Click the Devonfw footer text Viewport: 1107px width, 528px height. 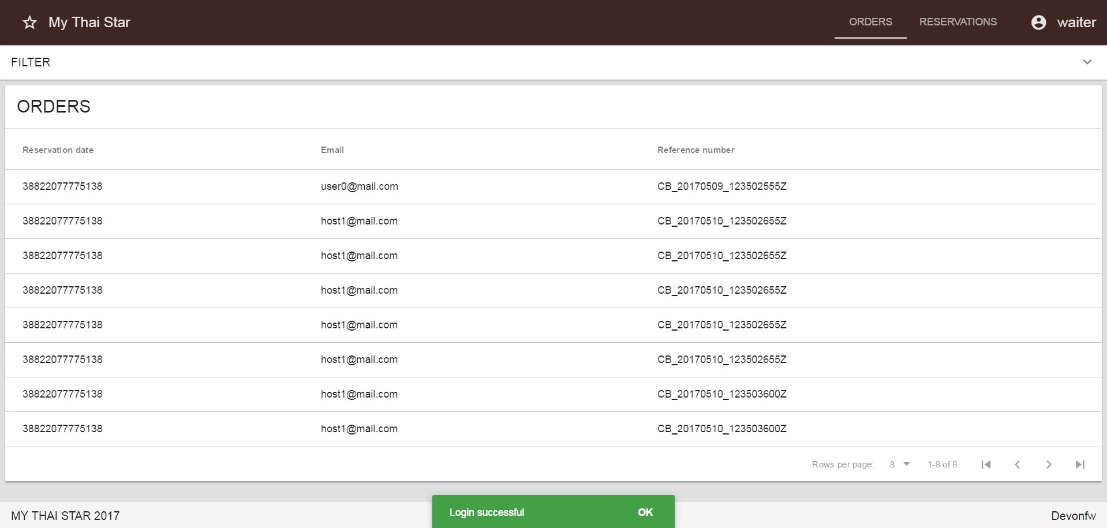(x=1074, y=516)
